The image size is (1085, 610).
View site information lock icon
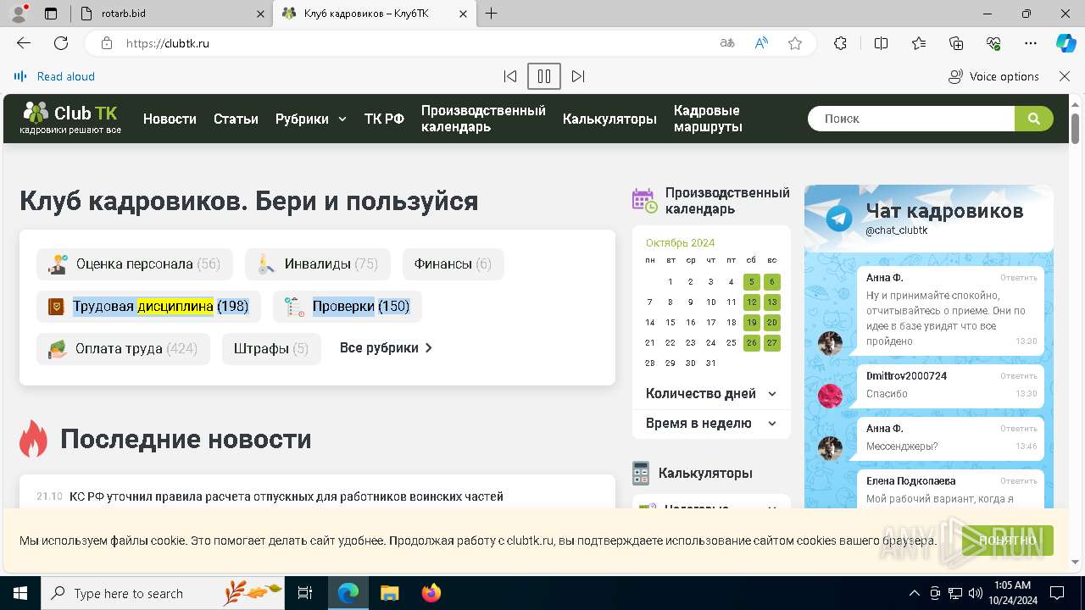pos(106,43)
